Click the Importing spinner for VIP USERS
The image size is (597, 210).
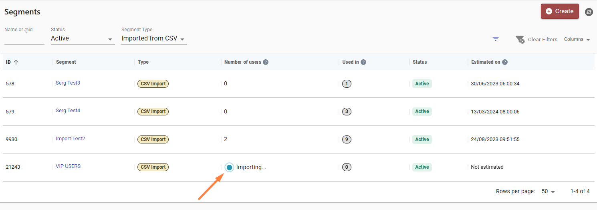[229, 168]
